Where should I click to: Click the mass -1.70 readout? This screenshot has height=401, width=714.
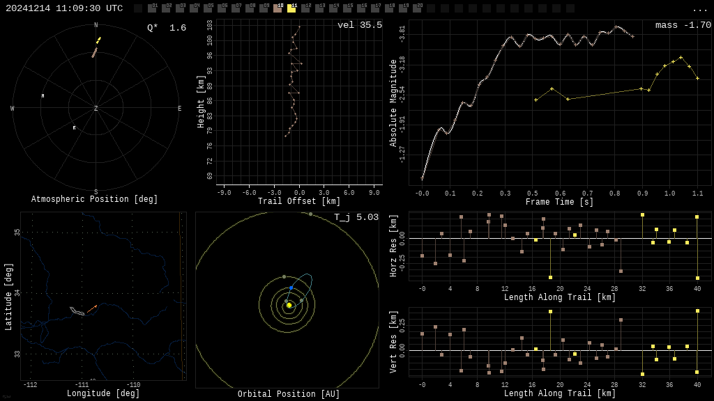683,25
